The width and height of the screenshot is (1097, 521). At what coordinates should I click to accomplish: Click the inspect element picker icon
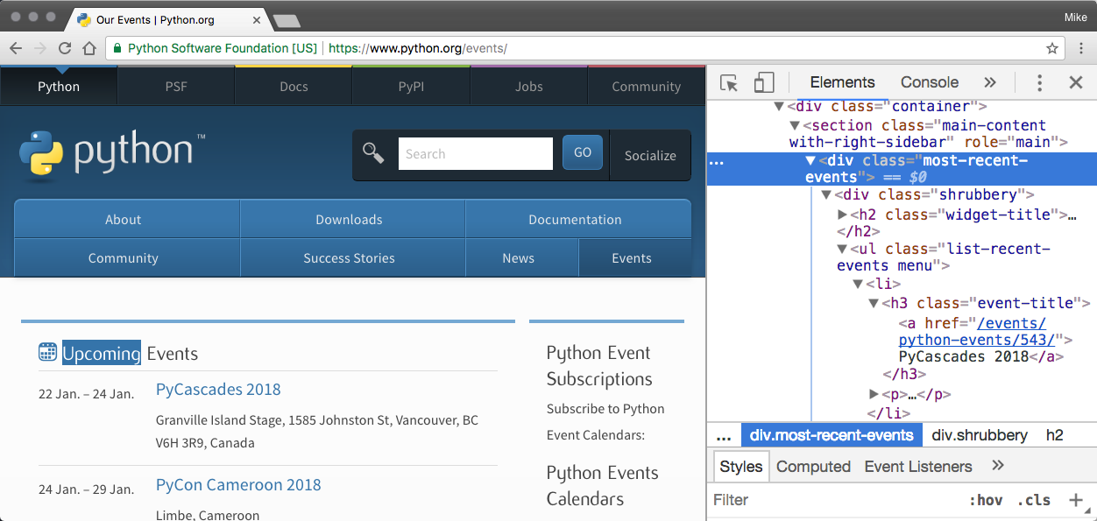[x=729, y=83]
